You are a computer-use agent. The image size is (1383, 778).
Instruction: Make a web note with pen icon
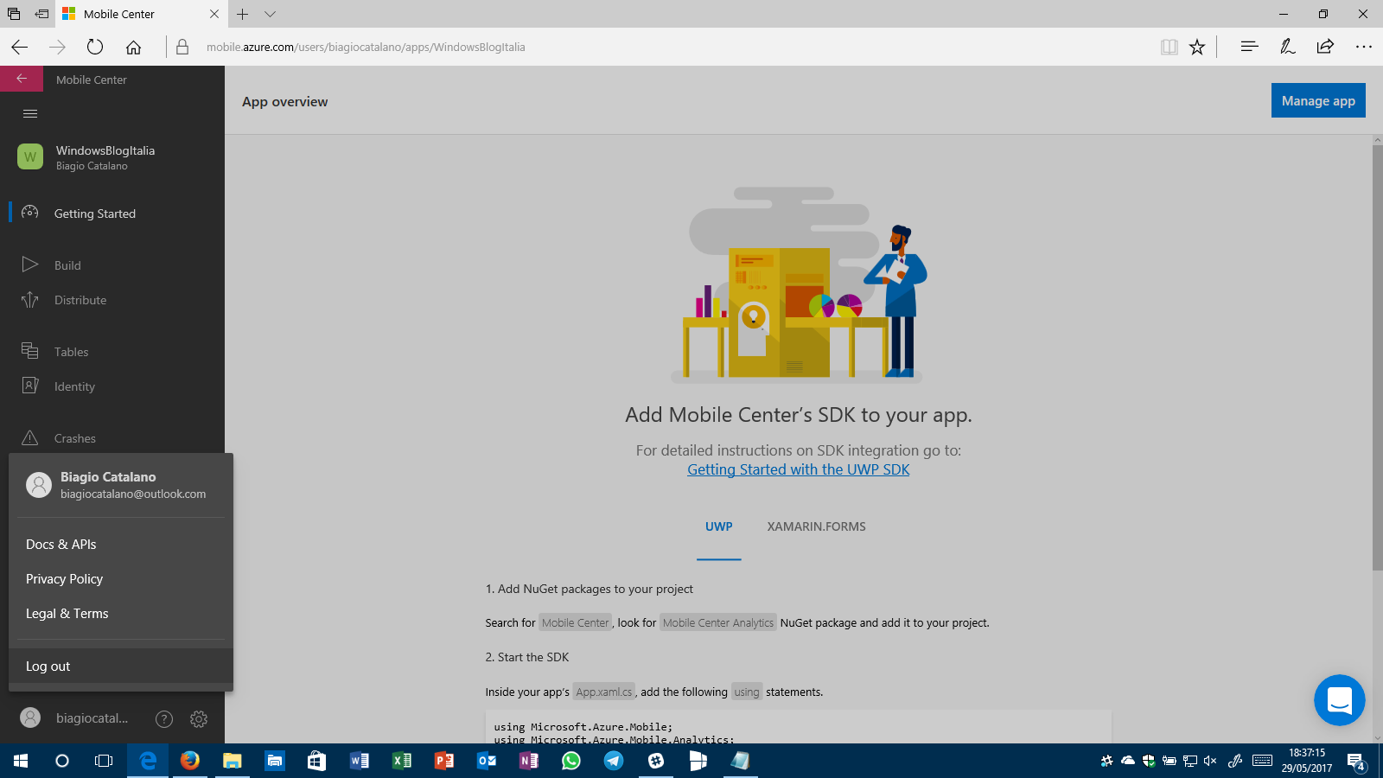(1287, 47)
